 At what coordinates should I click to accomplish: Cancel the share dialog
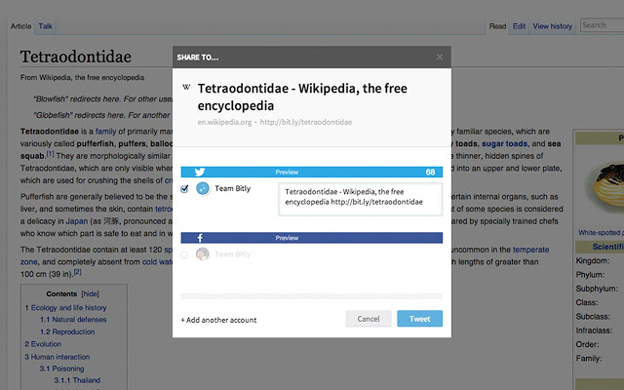pos(369,319)
